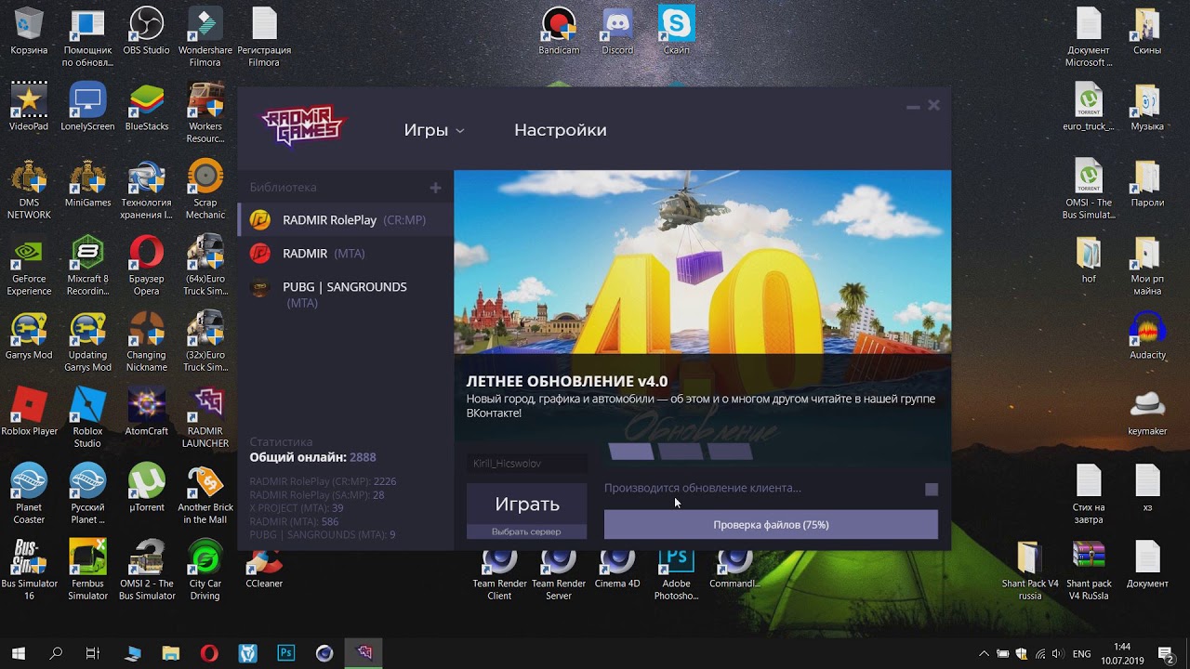Click the ENG language indicator
This screenshot has height=669, width=1190.
click(x=1081, y=654)
